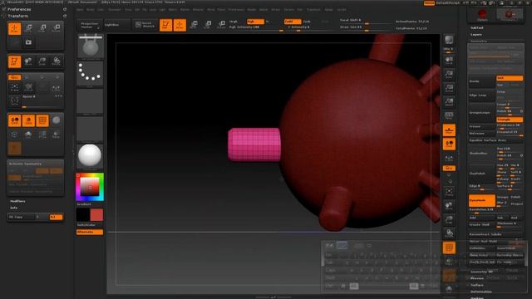This screenshot has height=299, width=532.
Task: Click the L.Sym icon on right shelf
Action: 449,158
